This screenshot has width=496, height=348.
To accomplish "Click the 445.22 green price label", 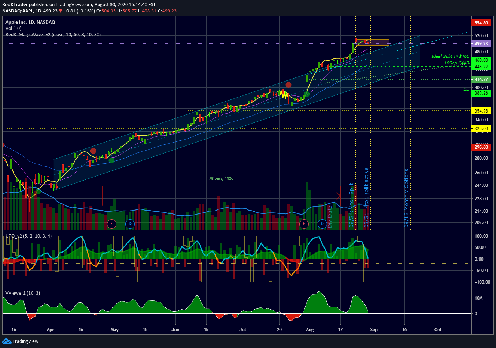I will pyautogui.click(x=481, y=67).
